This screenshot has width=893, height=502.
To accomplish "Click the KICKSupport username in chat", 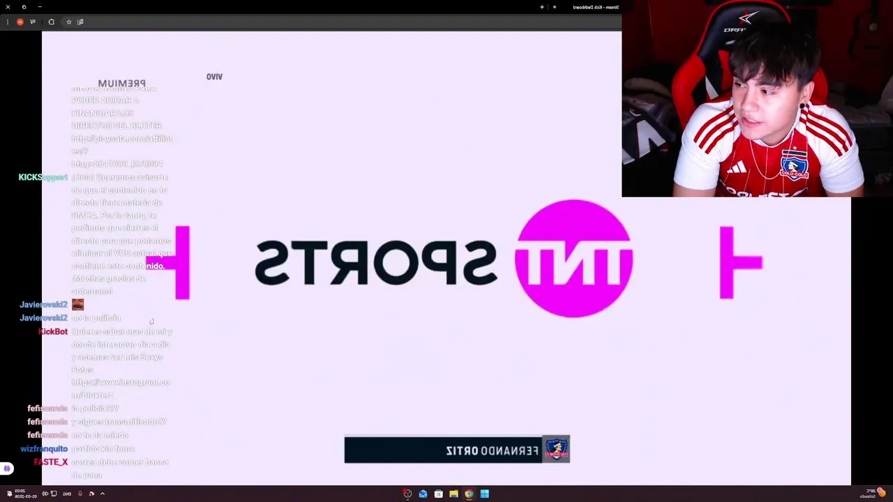I will (x=43, y=177).
